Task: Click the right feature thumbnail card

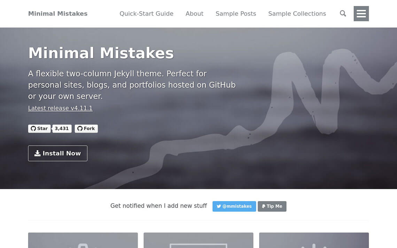Action: [x=314, y=240]
